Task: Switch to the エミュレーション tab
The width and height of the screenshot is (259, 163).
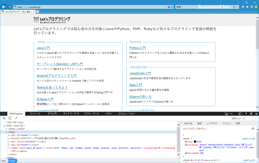Action: click(127, 114)
